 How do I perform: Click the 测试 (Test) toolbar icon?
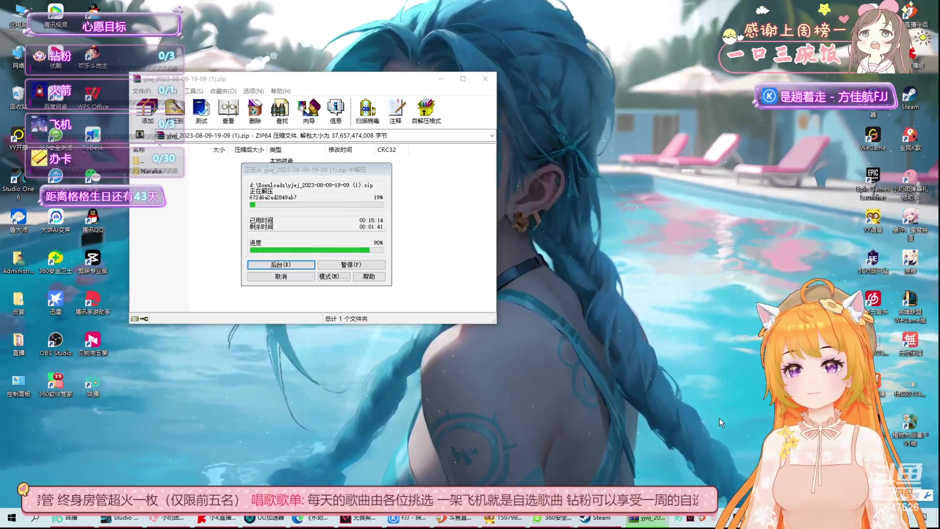click(x=201, y=111)
